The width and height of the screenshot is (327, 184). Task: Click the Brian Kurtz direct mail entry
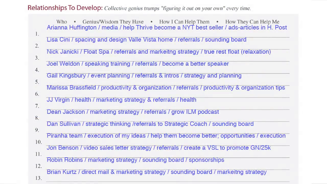click(157, 172)
